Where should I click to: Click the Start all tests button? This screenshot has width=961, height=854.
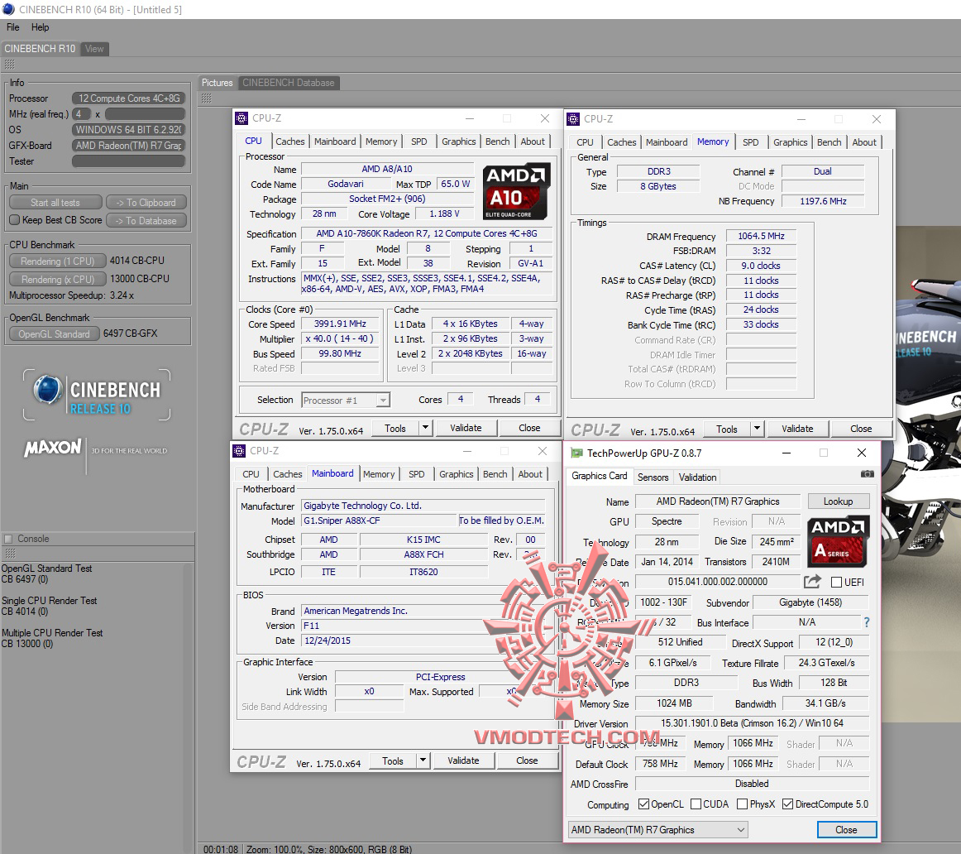[x=55, y=202]
